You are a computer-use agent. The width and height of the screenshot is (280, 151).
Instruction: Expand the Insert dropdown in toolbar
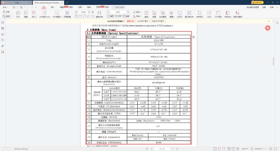coord(34,16)
